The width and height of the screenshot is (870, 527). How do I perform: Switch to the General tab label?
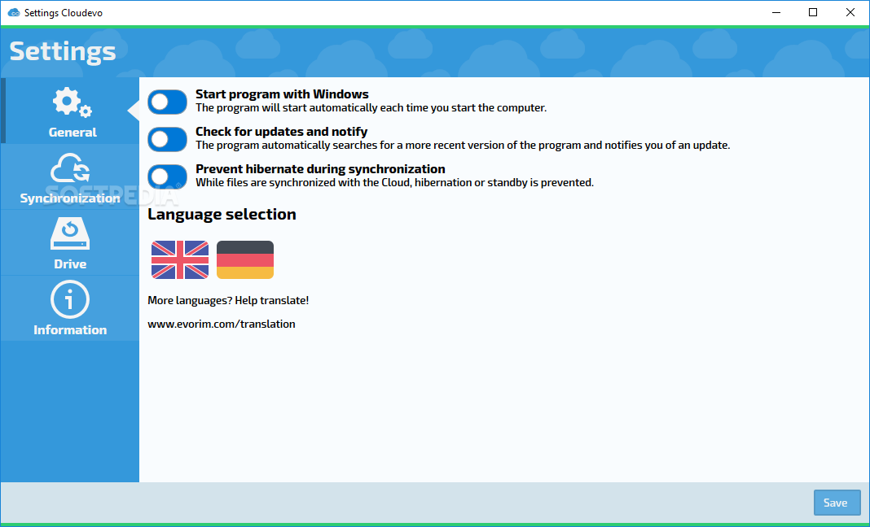click(x=72, y=133)
